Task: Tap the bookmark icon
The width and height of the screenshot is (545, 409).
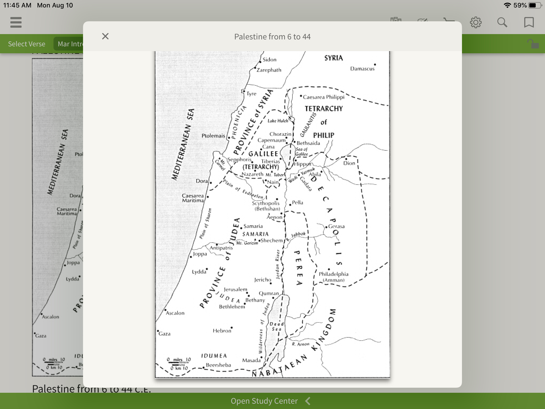Action: click(x=529, y=22)
